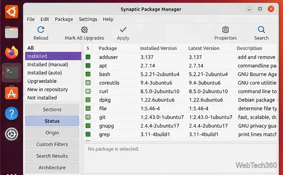Click installed version 1:5.46-4 of file

(150, 108)
